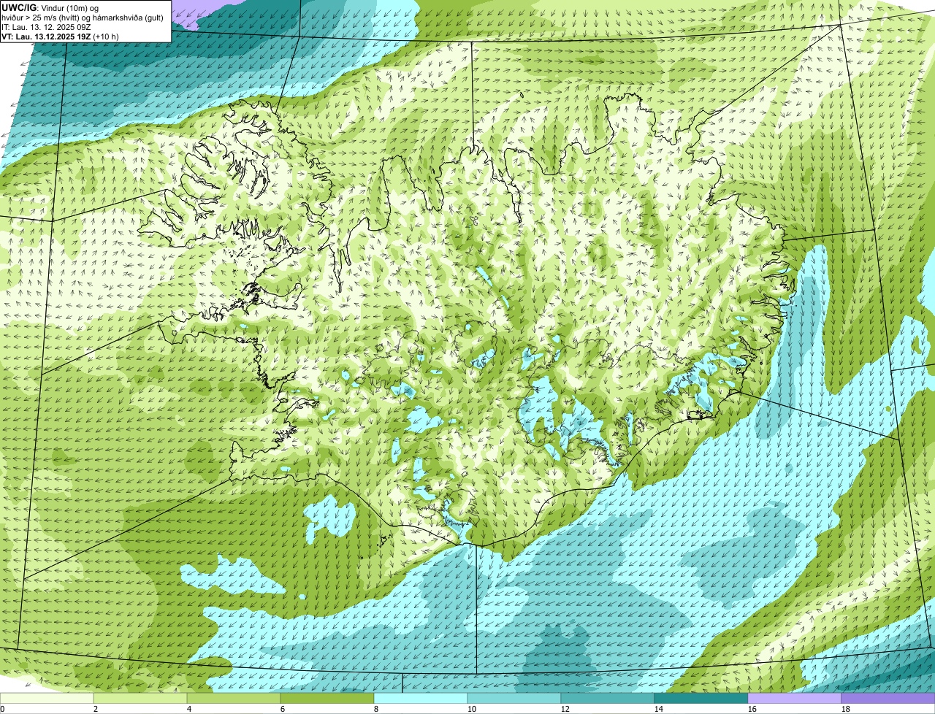Click the 'VT: Lau. 13.12.2025 19Z (+10 h)' line
935x714 pixels.
point(60,37)
